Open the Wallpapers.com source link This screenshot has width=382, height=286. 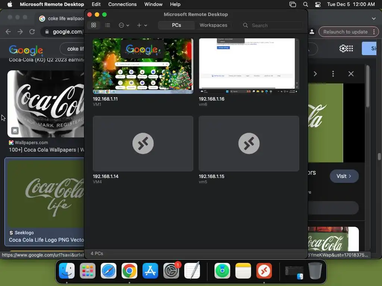pyautogui.click(x=31, y=143)
